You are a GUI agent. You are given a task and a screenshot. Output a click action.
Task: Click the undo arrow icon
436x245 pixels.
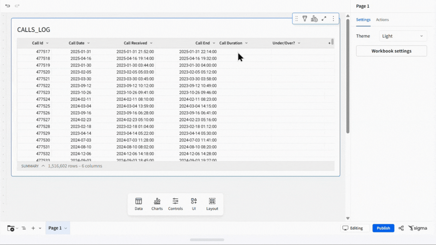(7, 6)
